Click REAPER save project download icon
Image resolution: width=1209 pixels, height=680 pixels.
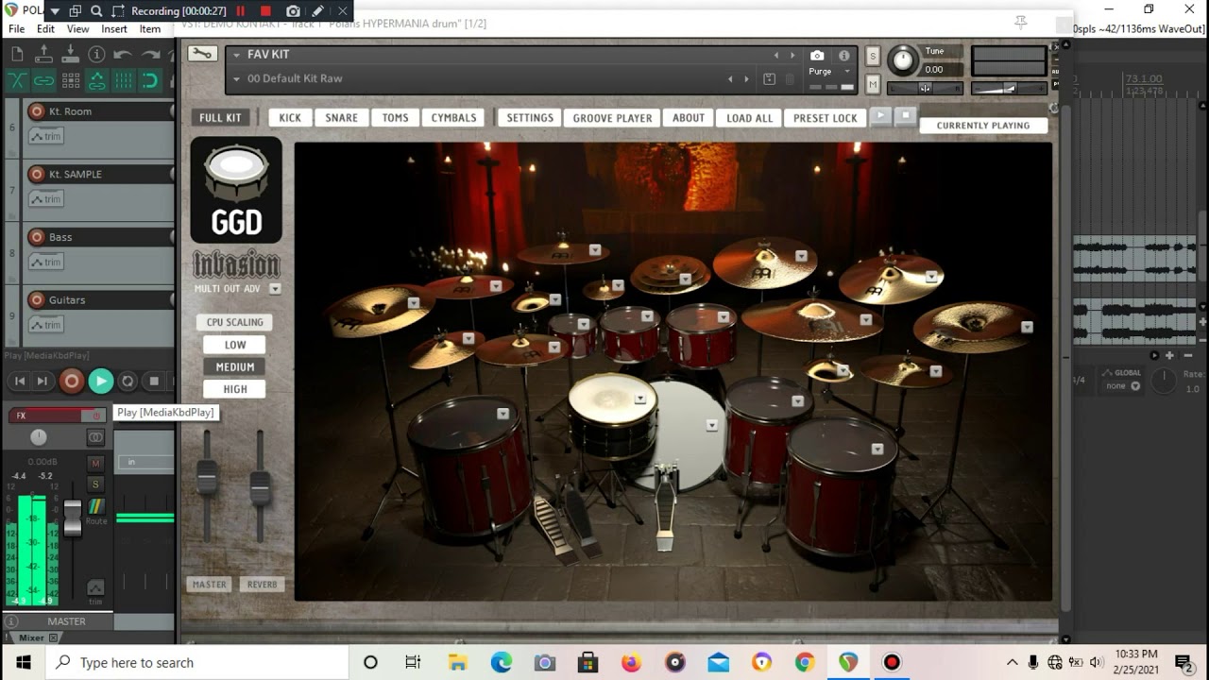point(70,55)
